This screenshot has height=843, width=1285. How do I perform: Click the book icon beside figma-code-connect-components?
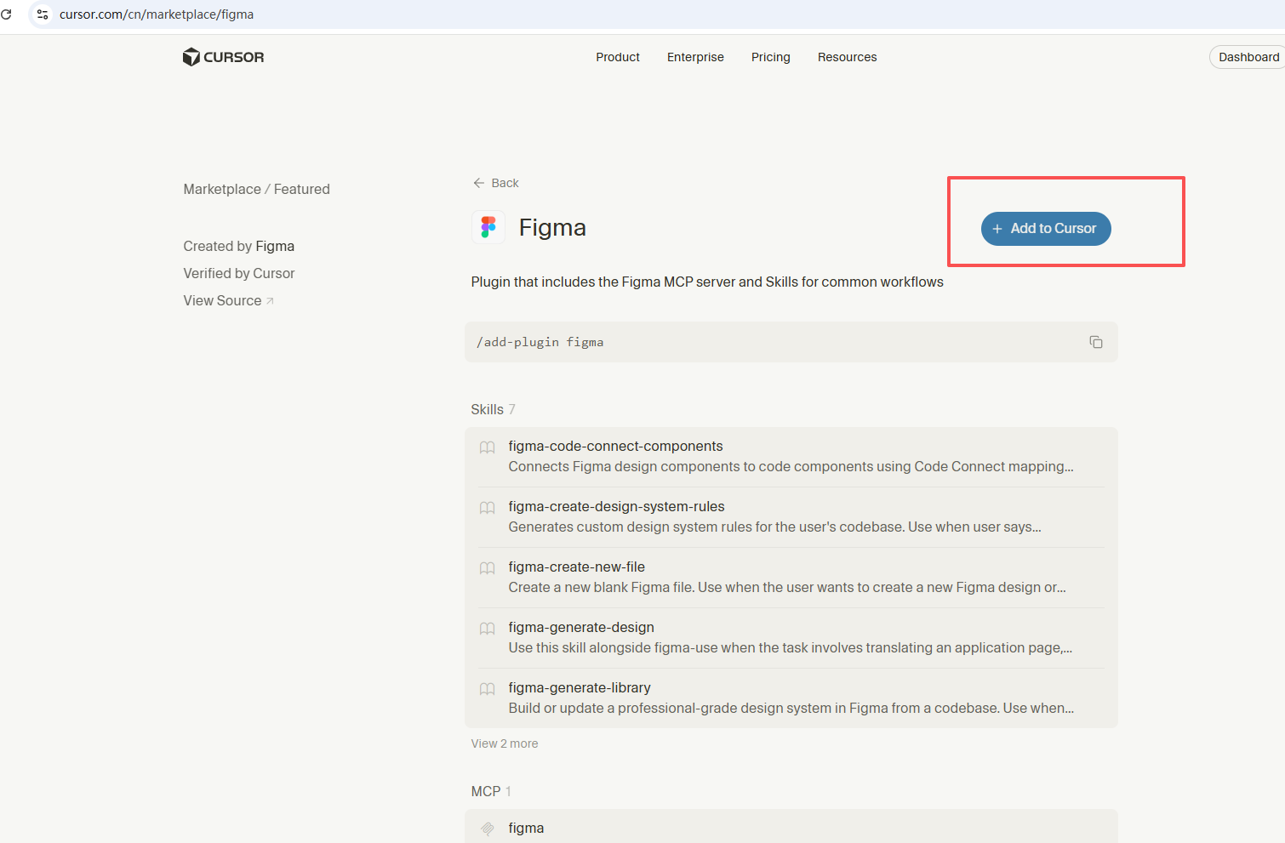tap(487, 447)
